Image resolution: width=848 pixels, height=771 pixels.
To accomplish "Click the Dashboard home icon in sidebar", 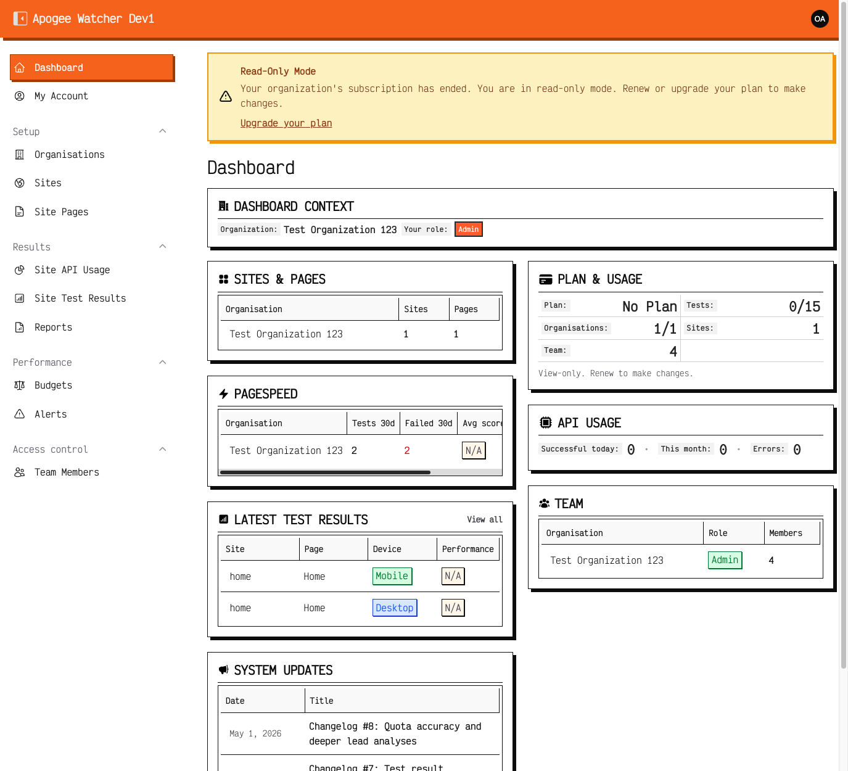I will [20, 68].
